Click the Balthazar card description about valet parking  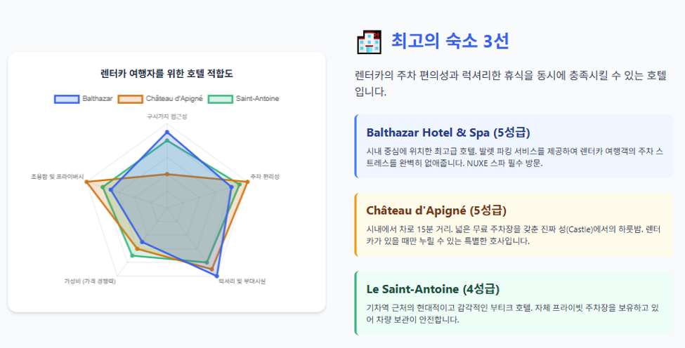(x=514, y=157)
